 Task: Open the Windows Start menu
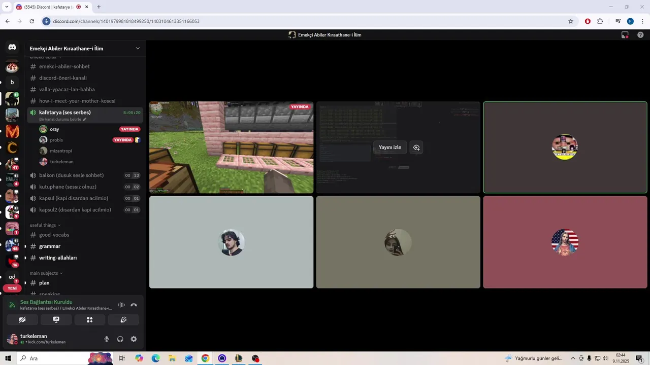pyautogui.click(x=8, y=358)
